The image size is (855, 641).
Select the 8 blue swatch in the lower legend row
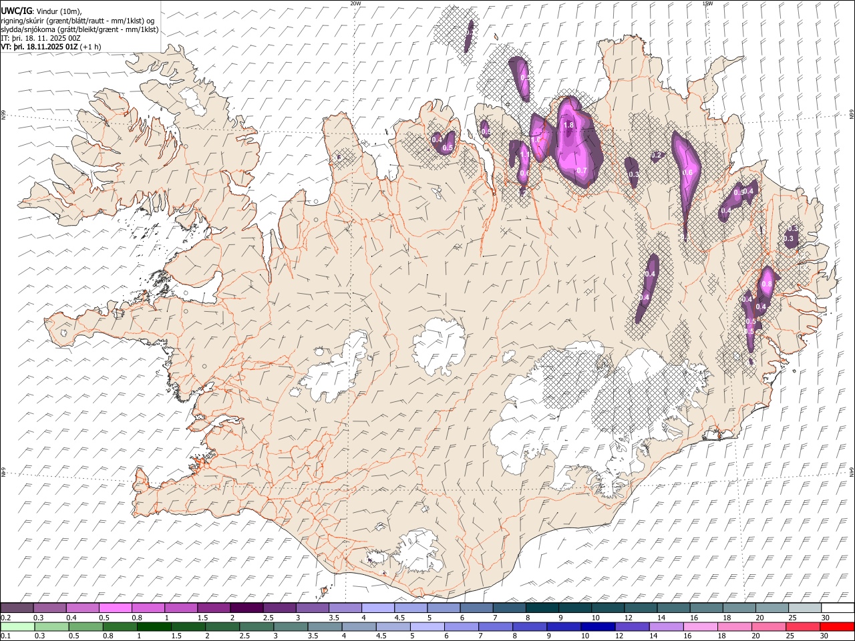click(530, 626)
